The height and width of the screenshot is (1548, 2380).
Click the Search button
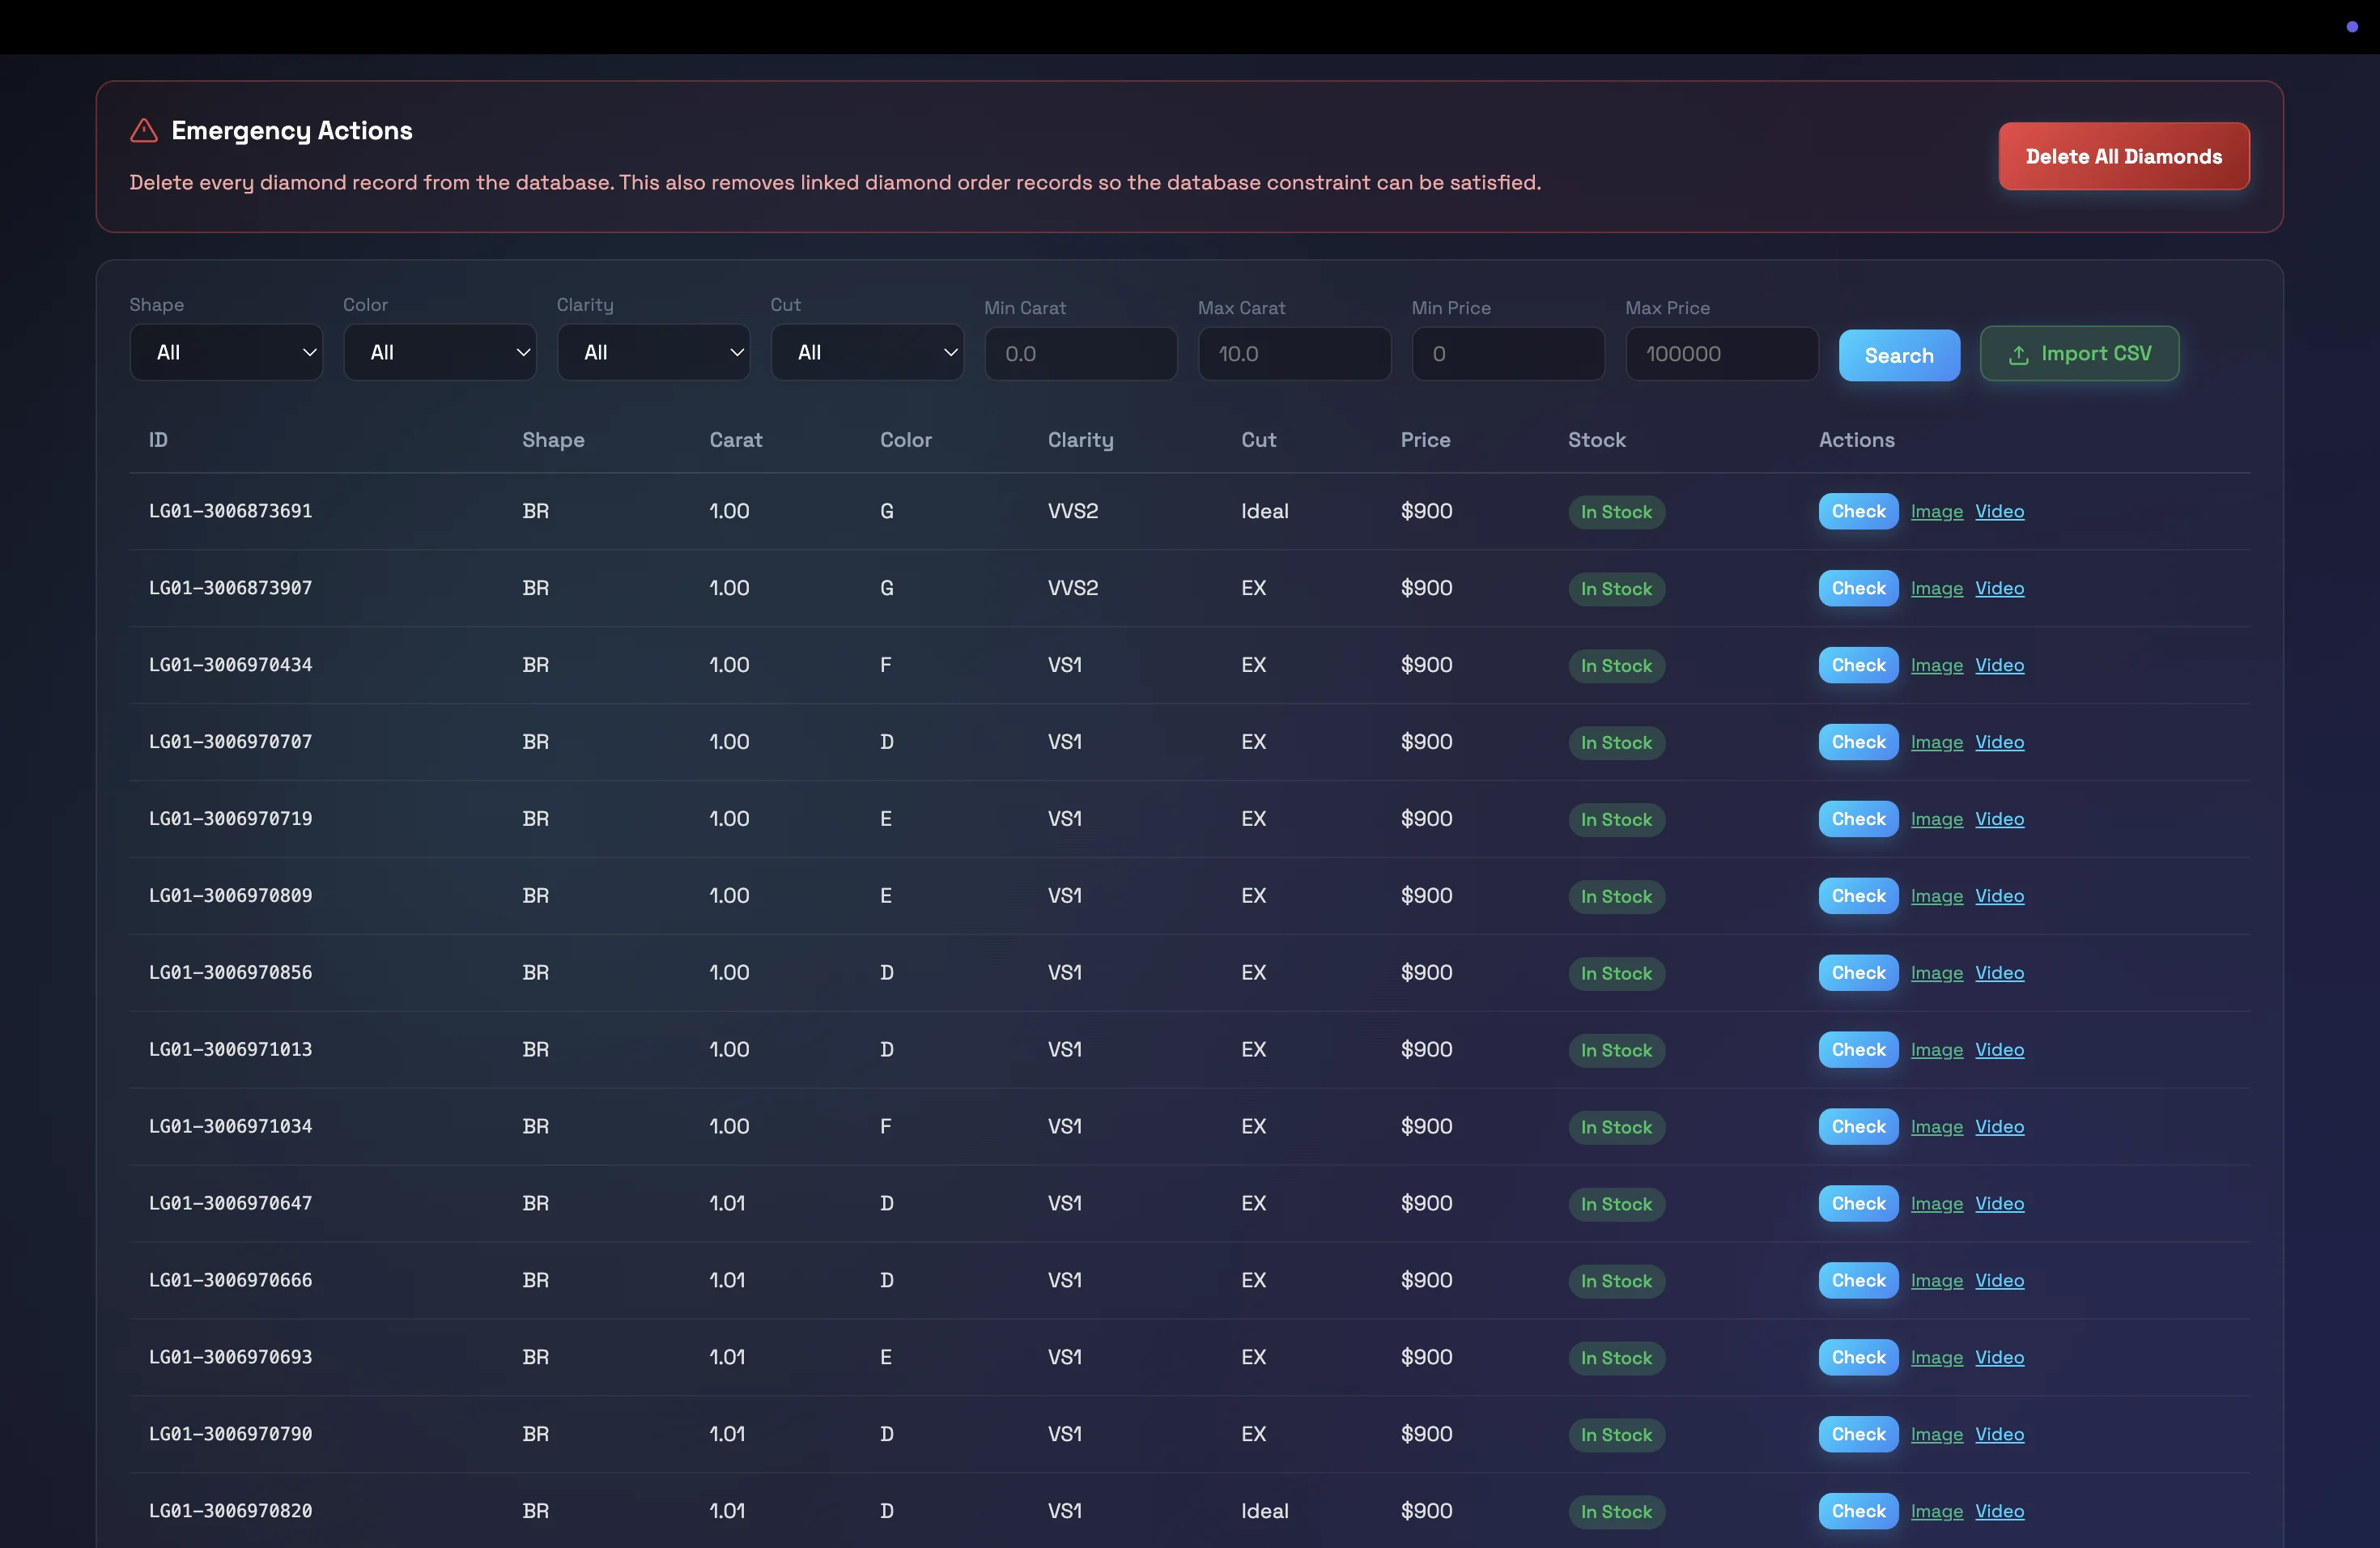coord(1899,355)
